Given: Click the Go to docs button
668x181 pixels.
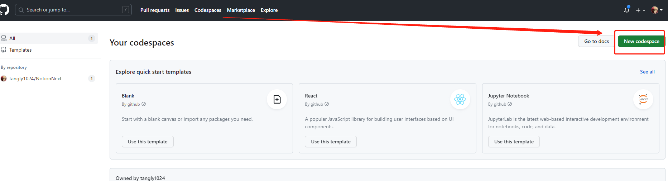Looking at the screenshot, I should [596, 41].
